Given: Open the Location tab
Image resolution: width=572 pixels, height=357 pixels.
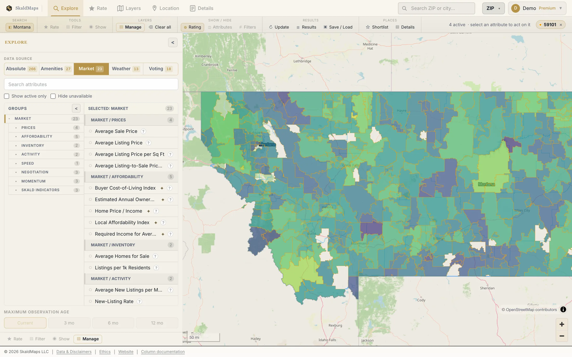Looking at the screenshot, I should point(165,8).
